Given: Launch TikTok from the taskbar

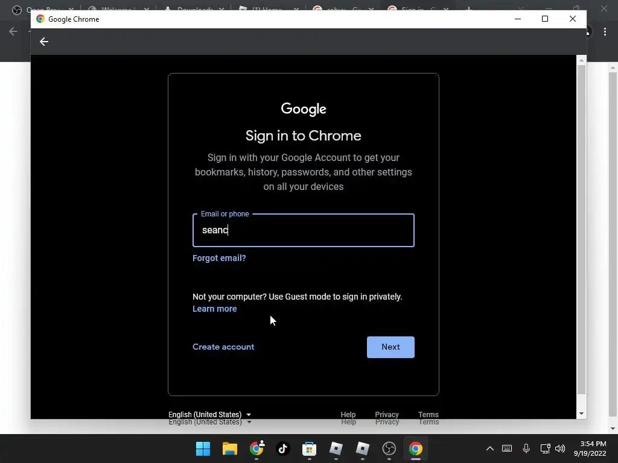Looking at the screenshot, I should pyautogui.click(x=282, y=449).
